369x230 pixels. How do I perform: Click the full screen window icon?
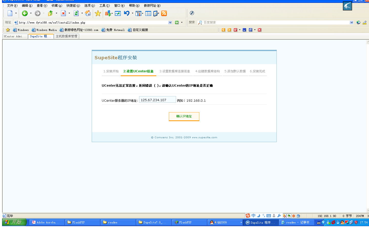tap(118, 14)
